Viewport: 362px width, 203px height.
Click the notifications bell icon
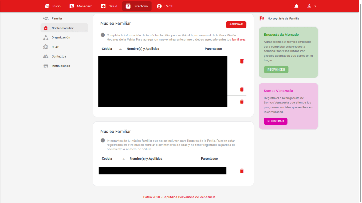point(296,6)
